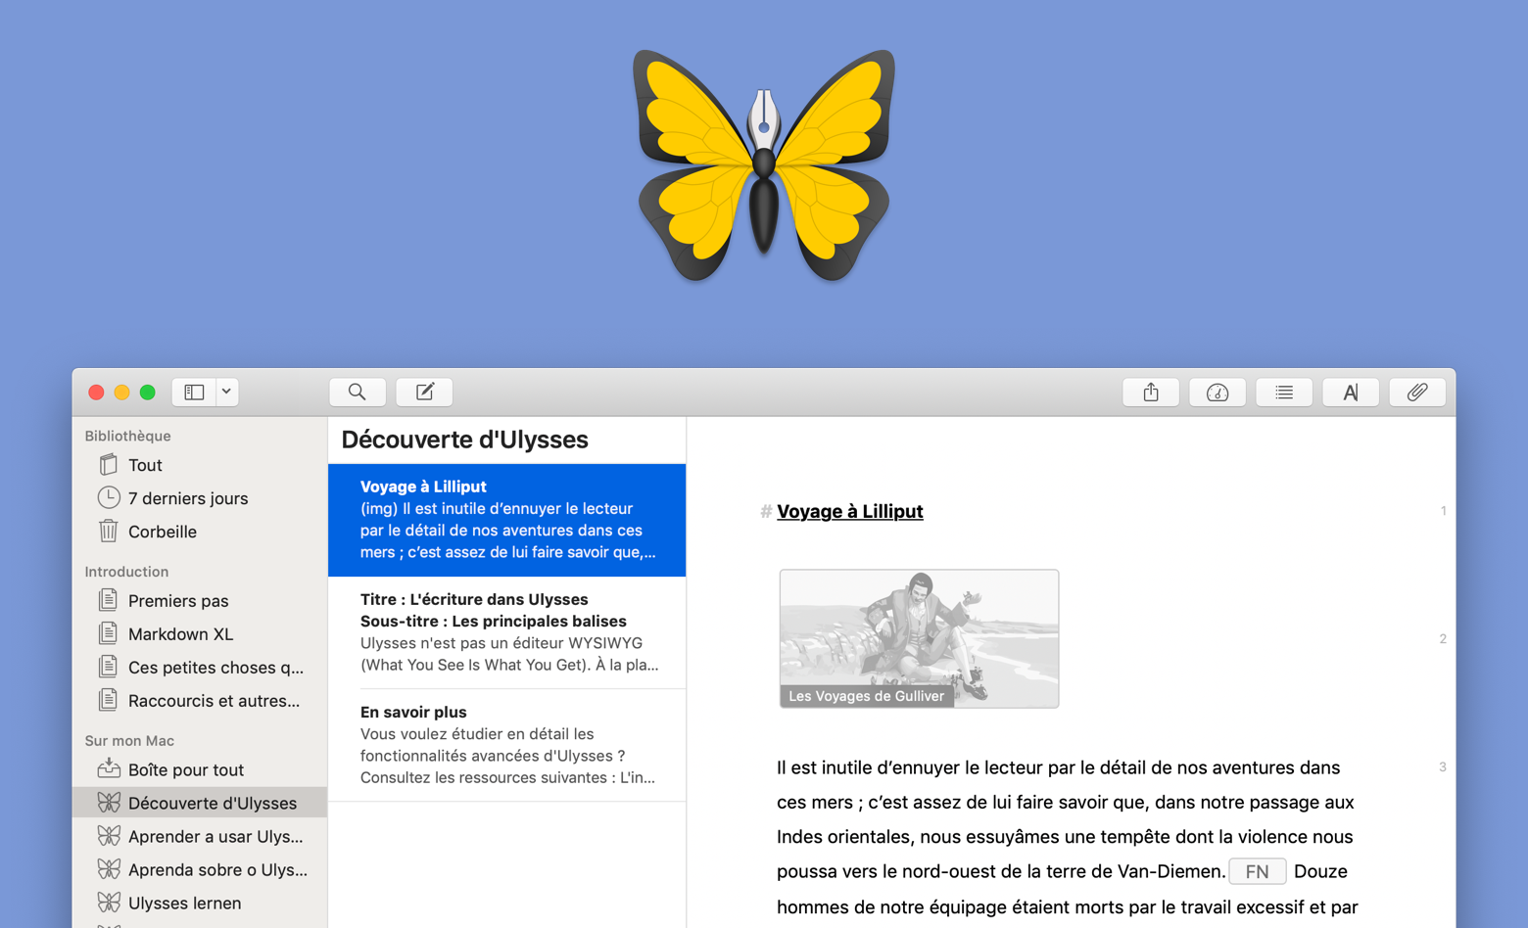This screenshot has width=1528, height=928.
Task: Open Premiers pas introduction sheet
Action: (200, 601)
